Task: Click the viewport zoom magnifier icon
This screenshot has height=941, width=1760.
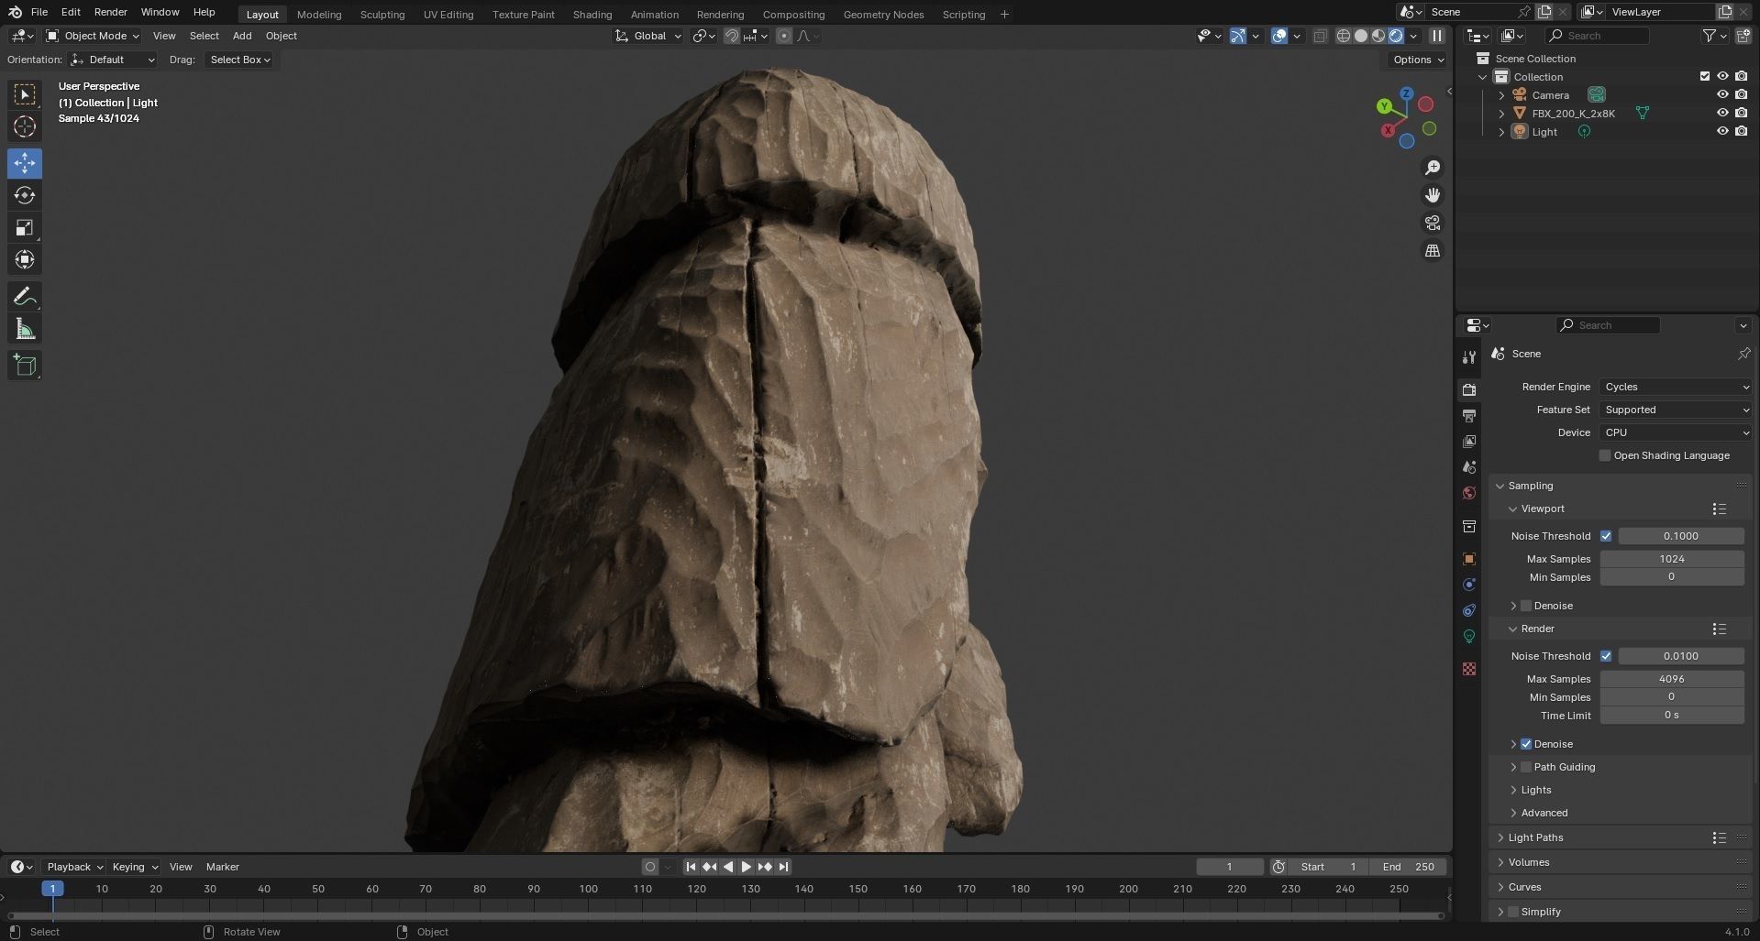Action: point(1433,168)
